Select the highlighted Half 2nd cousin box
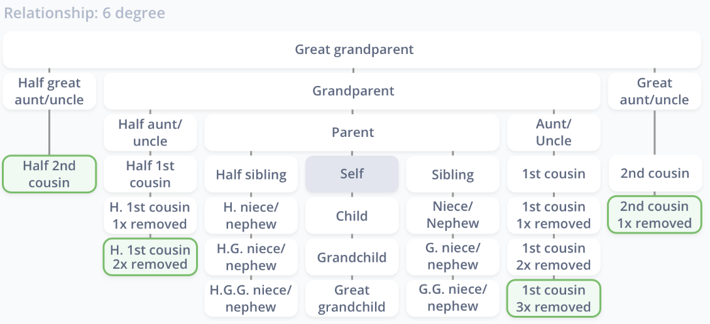The width and height of the screenshot is (710, 324). pyautogui.click(x=50, y=174)
